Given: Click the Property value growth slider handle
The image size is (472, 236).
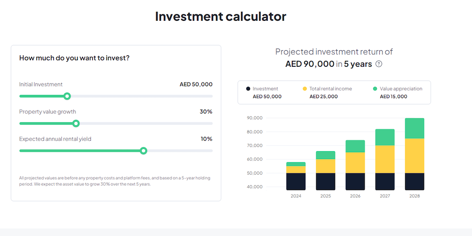Looking at the screenshot, I should (x=76, y=123).
